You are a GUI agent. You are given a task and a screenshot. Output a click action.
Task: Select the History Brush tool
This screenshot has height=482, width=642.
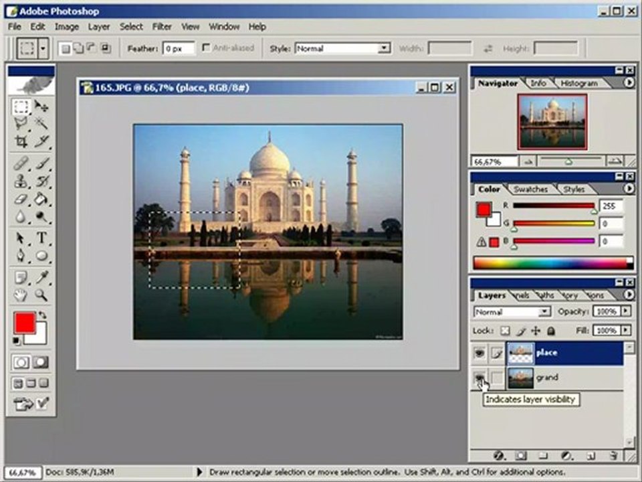(x=41, y=181)
